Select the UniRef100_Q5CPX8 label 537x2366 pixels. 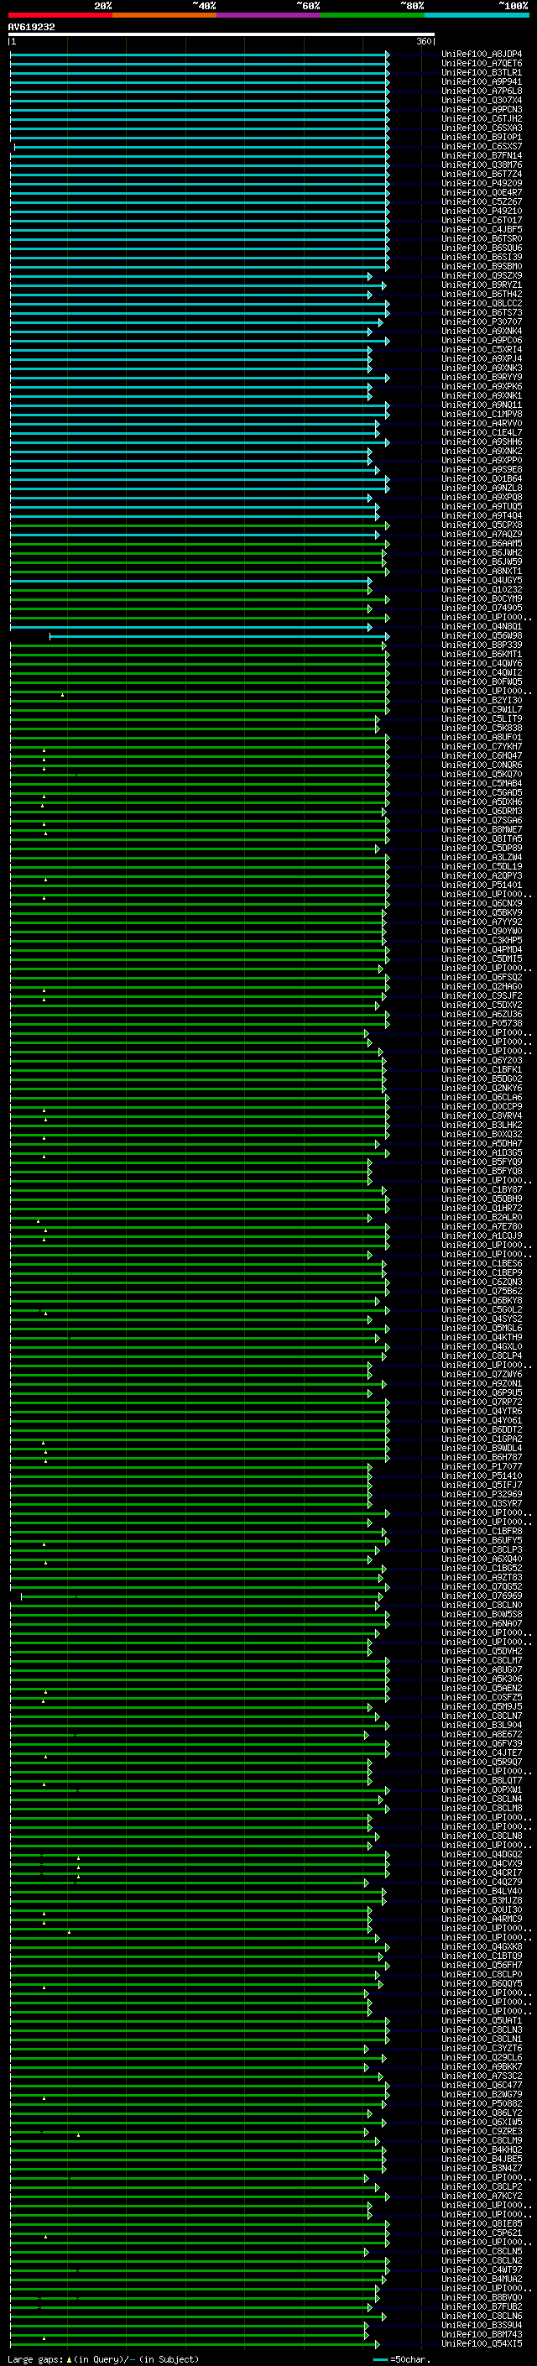482,525
